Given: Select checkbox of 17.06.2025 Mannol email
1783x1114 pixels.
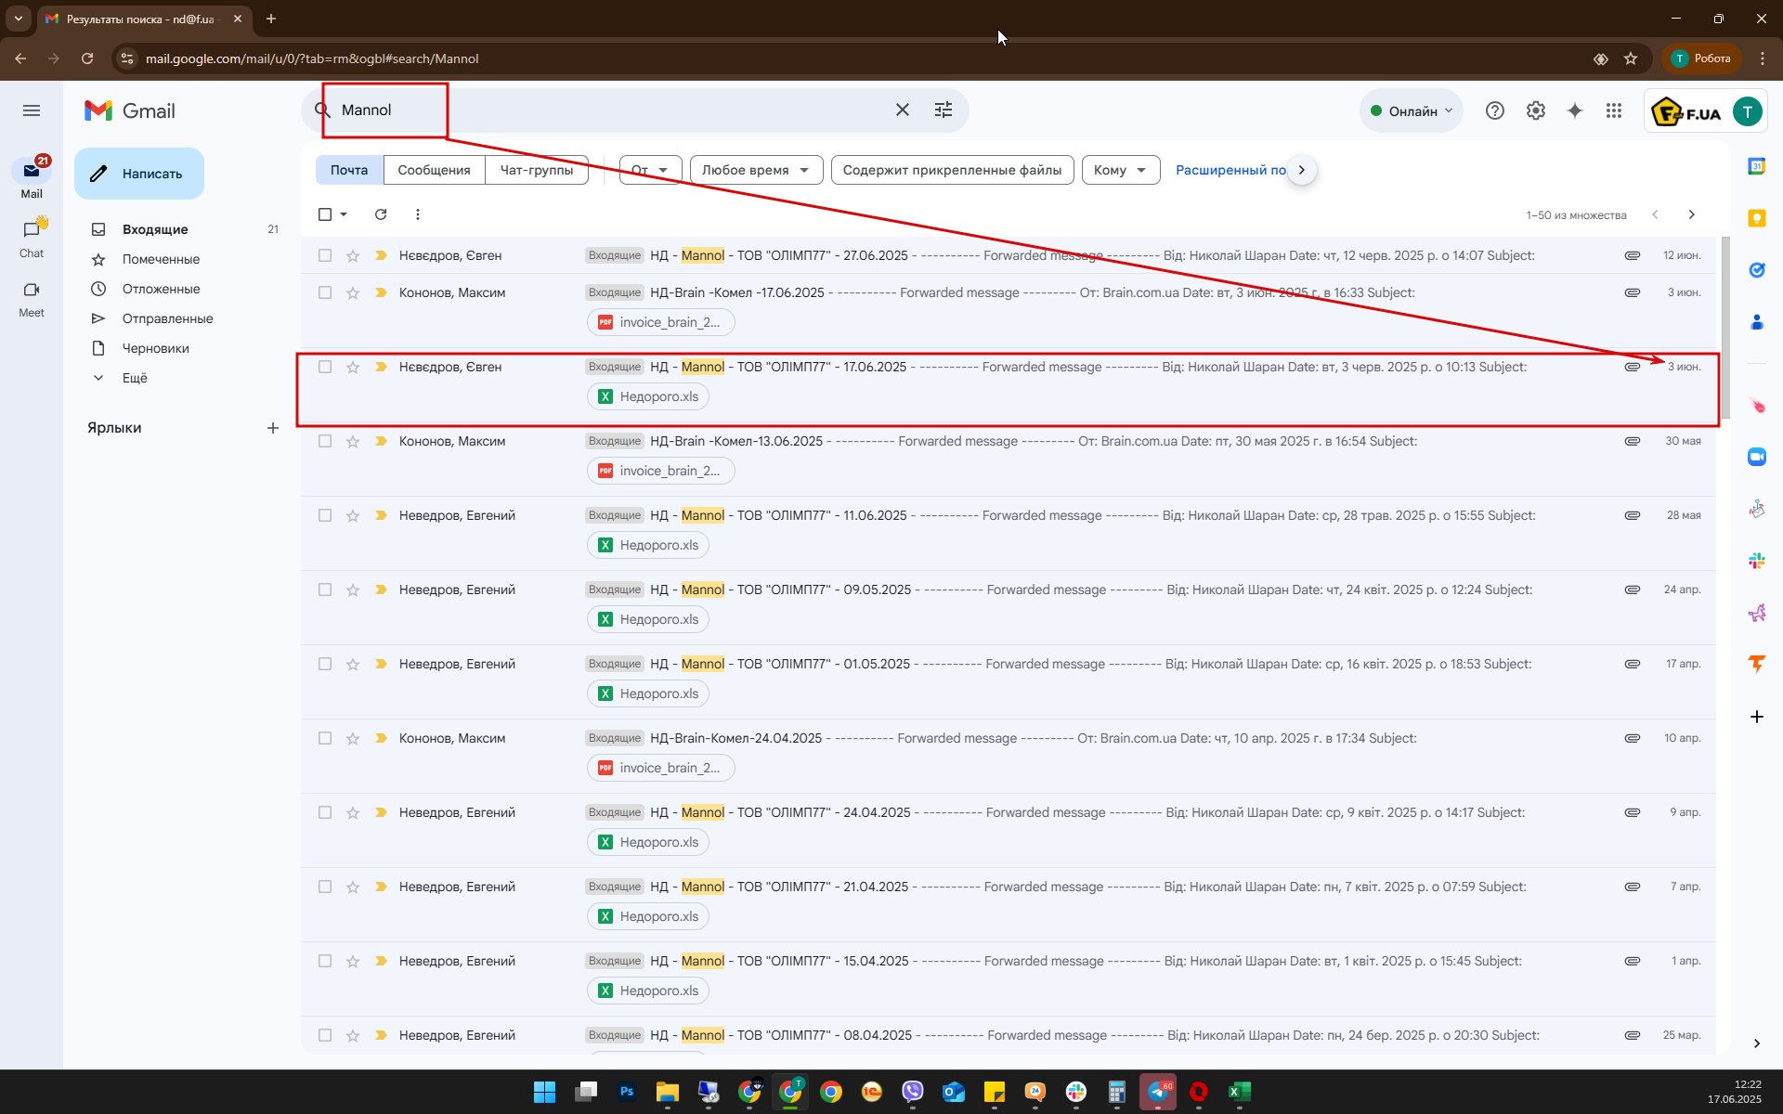Looking at the screenshot, I should pos(325,367).
